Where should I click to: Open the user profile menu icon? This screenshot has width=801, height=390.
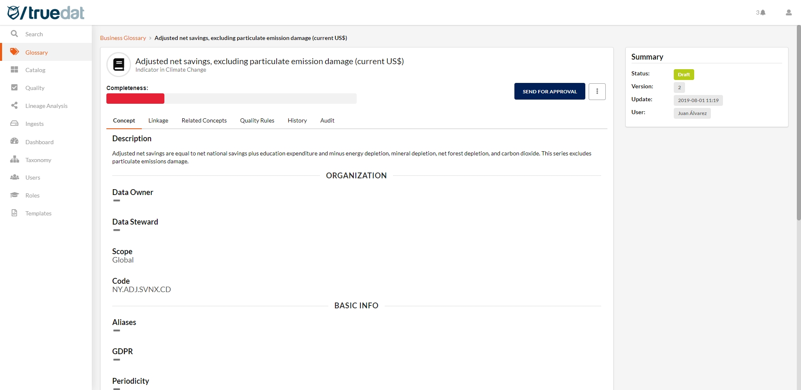point(788,12)
